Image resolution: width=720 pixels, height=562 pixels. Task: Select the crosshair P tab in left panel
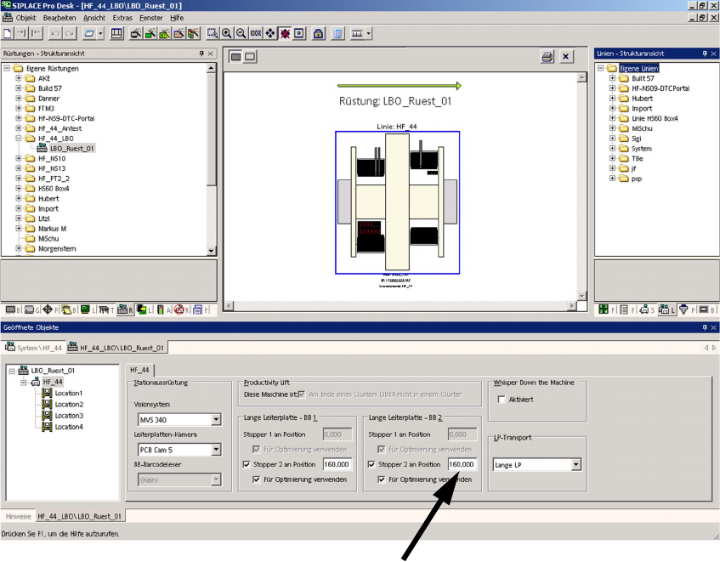coord(50,310)
